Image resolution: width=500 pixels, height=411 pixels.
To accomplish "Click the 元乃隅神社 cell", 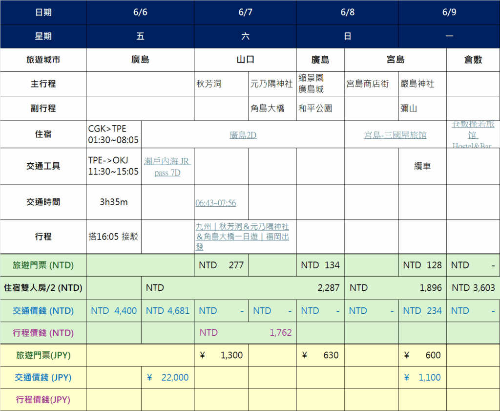I will [x=271, y=84].
